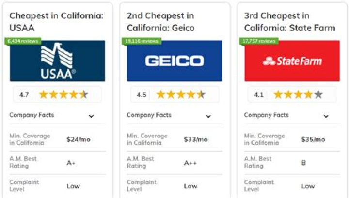Image resolution: width=349 pixels, height=198 pixels.
Task: Click the Geico 4.5 star rating
Action: [174, 95]
